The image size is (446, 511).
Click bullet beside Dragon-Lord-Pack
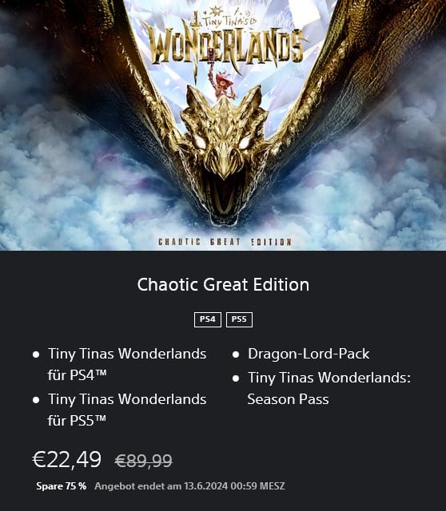236,355
